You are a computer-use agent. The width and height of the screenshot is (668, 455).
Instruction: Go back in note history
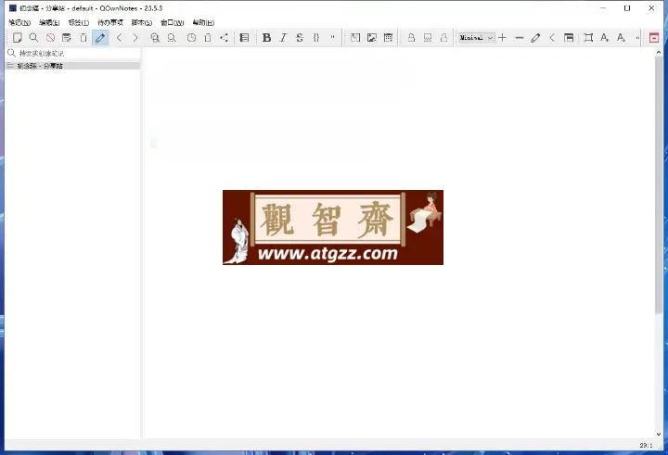pos(120,38)
